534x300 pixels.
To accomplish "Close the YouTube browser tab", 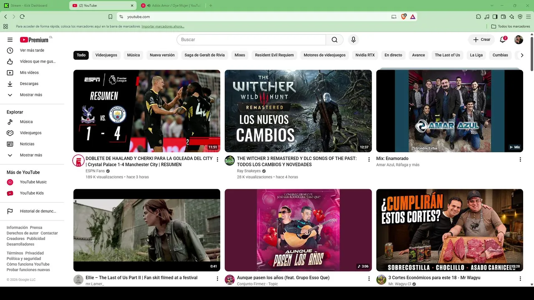I will point(132,5).
